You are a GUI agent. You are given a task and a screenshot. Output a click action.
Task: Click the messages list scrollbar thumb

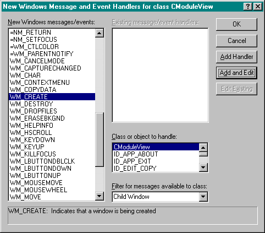[x=100, y=139]
